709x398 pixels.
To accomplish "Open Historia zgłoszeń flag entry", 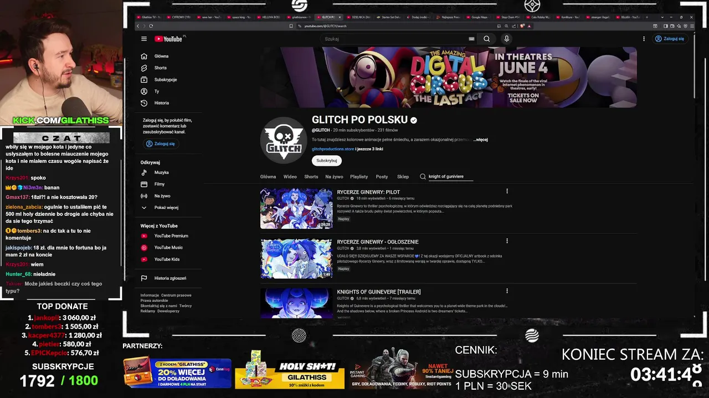I will point(168,278).
